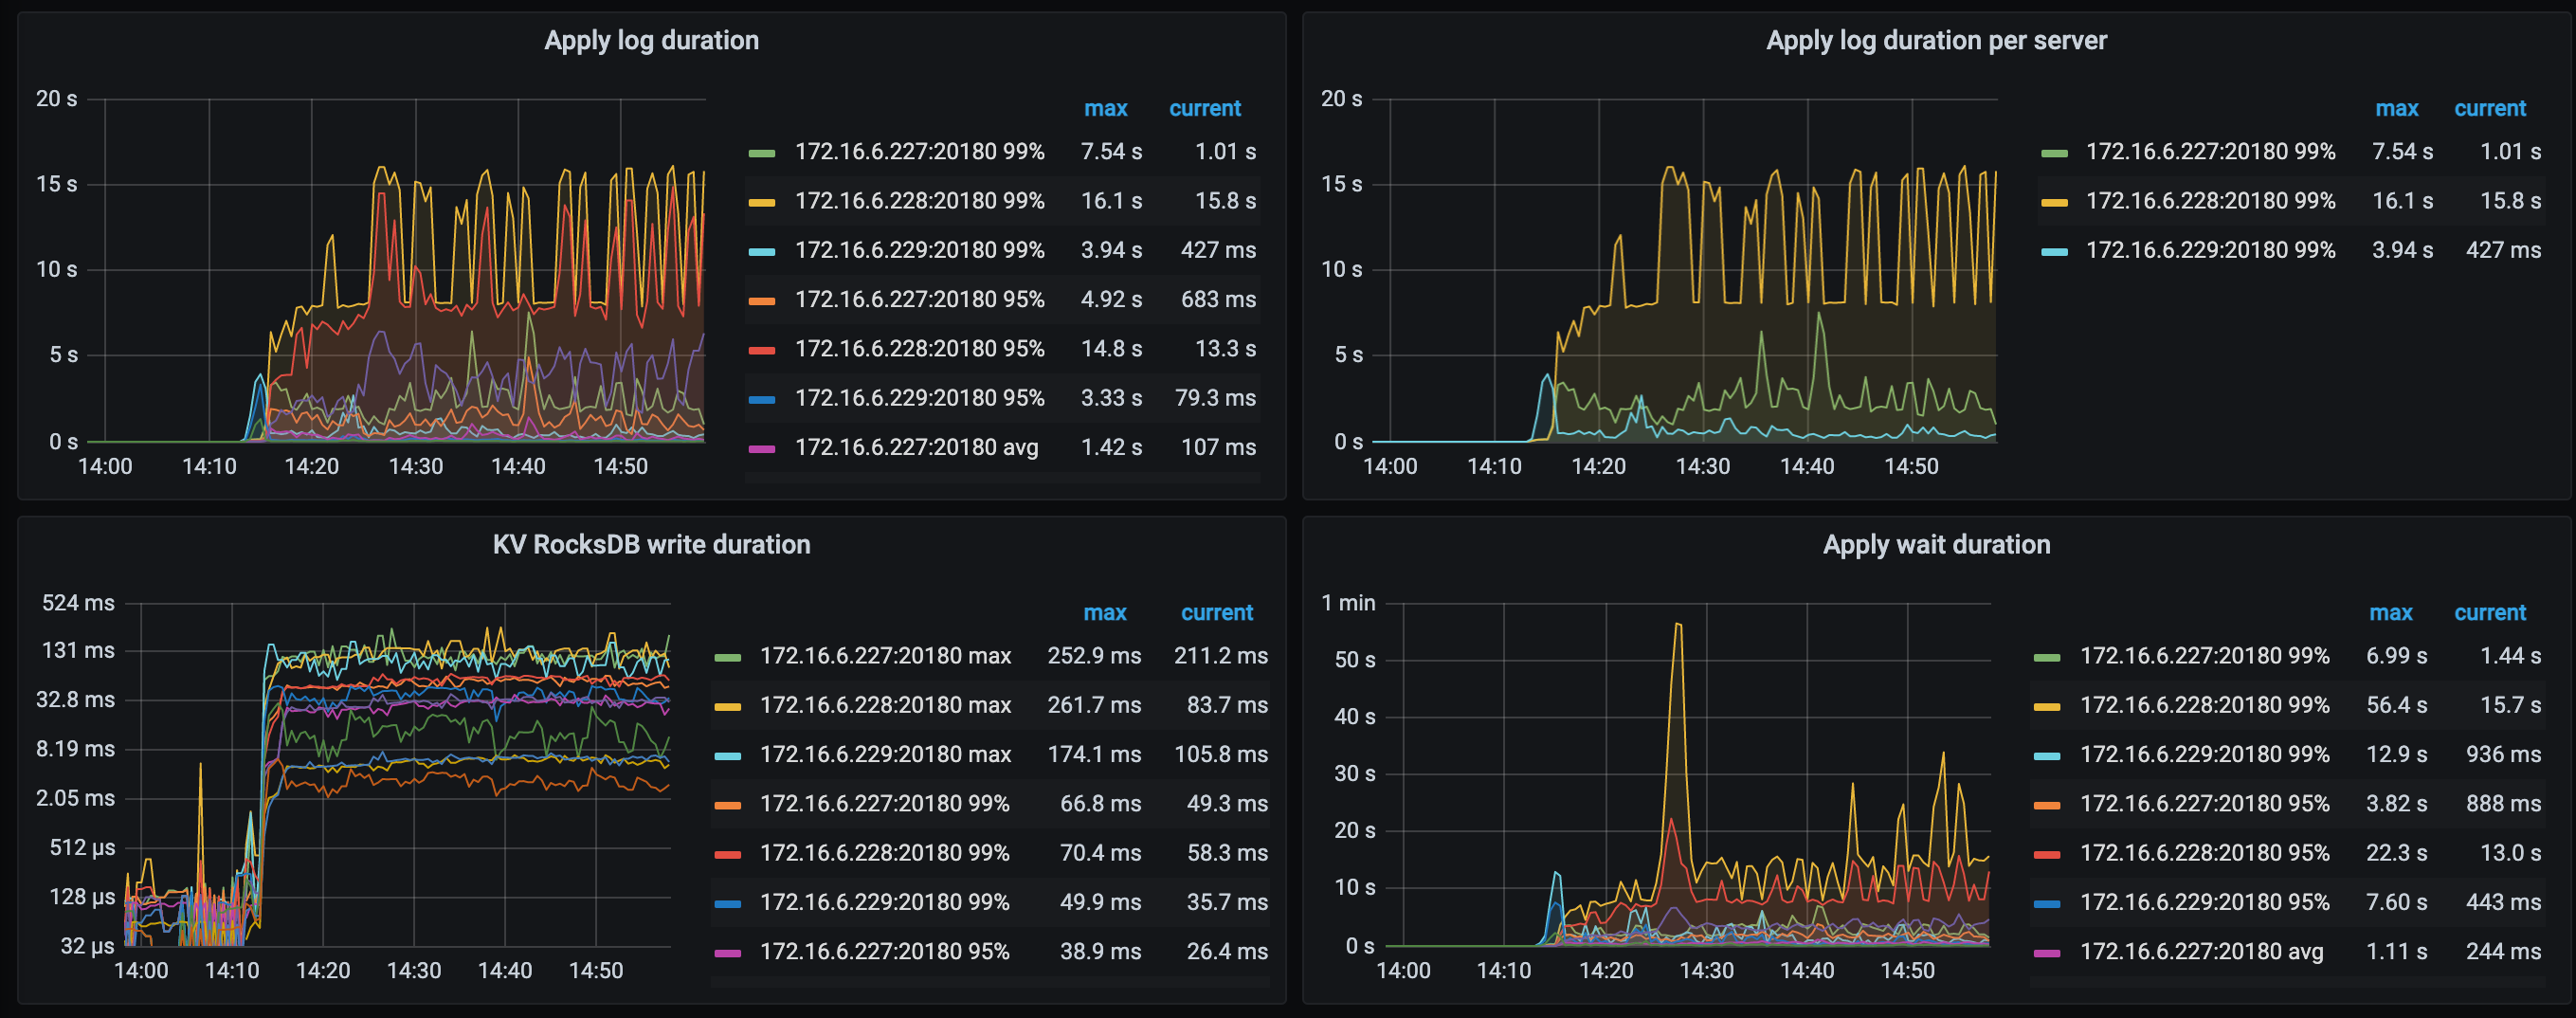
Task: Toggle series 172.16.6.228:20180 95% in Apply log duration
Action: 919,348
